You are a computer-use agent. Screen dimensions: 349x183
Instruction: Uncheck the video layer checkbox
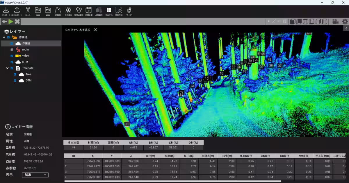12,56
